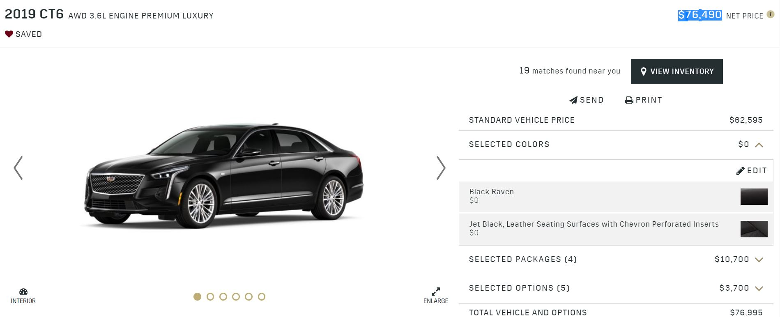This screenshot has height=317, width=780.
Task: Select the first image carousel dot
Action: 198,296
